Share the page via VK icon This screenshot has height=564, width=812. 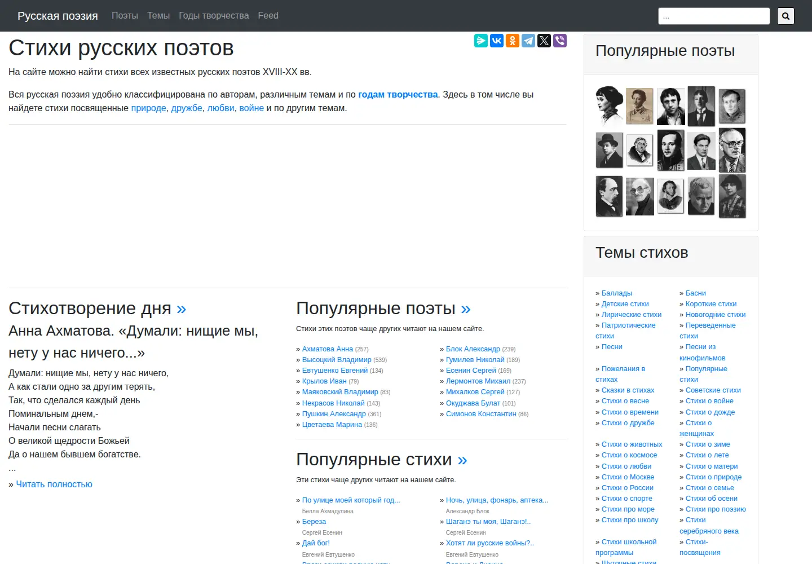click(x=497, y=41)
